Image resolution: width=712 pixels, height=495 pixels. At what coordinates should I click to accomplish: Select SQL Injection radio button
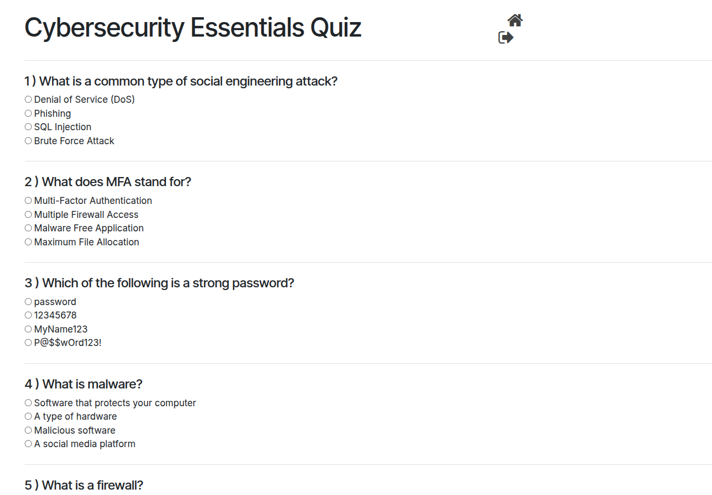28,127
